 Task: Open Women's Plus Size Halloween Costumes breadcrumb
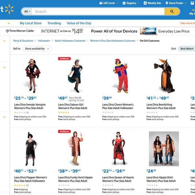(113, 41)
